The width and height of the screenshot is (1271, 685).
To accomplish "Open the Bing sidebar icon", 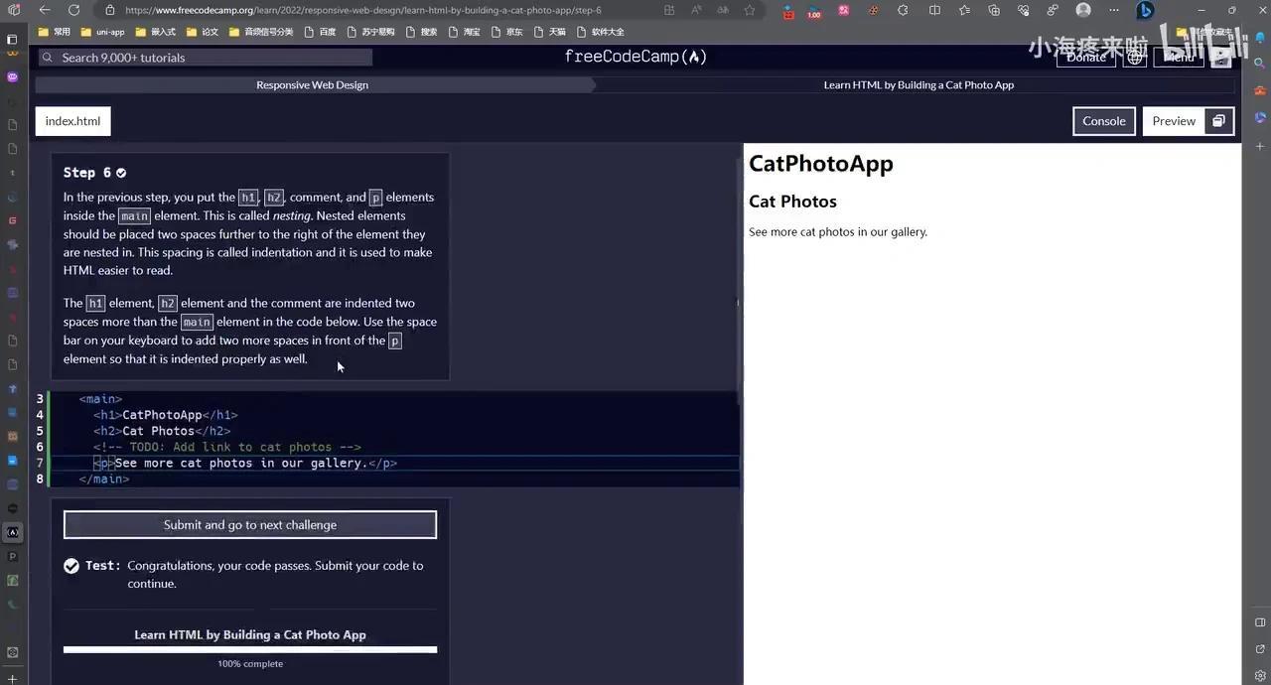I will [x=1145, y=10].
